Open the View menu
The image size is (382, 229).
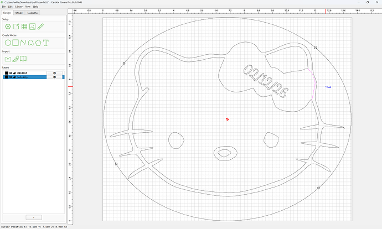point(28,7)
